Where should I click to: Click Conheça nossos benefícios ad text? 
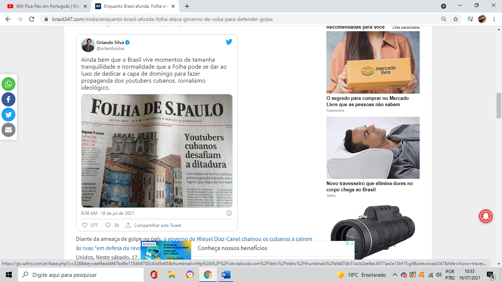point(233,248)
